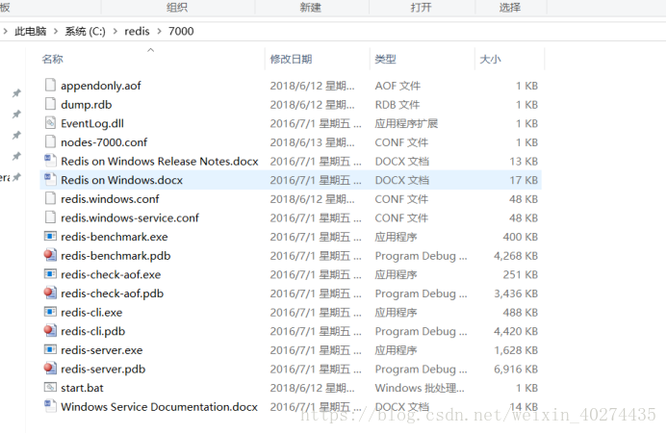Select the file name EventLog.dll

[92, 123]
